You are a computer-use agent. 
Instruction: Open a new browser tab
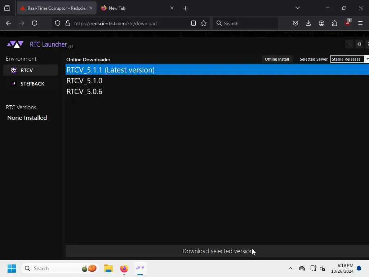coord(186,8)
